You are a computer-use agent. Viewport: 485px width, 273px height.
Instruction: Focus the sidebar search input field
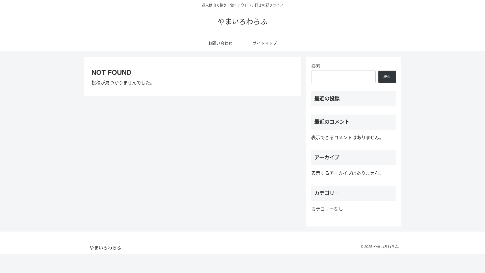[x=343, y=77]
